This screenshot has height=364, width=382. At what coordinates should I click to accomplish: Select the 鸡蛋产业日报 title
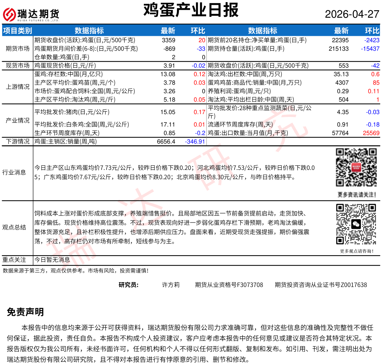coord(191,10)
